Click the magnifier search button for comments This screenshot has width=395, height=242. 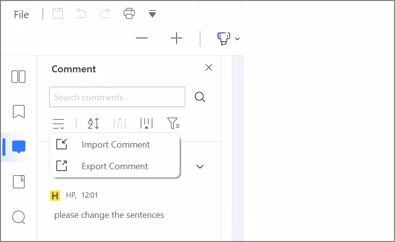(x=200, y=97)
